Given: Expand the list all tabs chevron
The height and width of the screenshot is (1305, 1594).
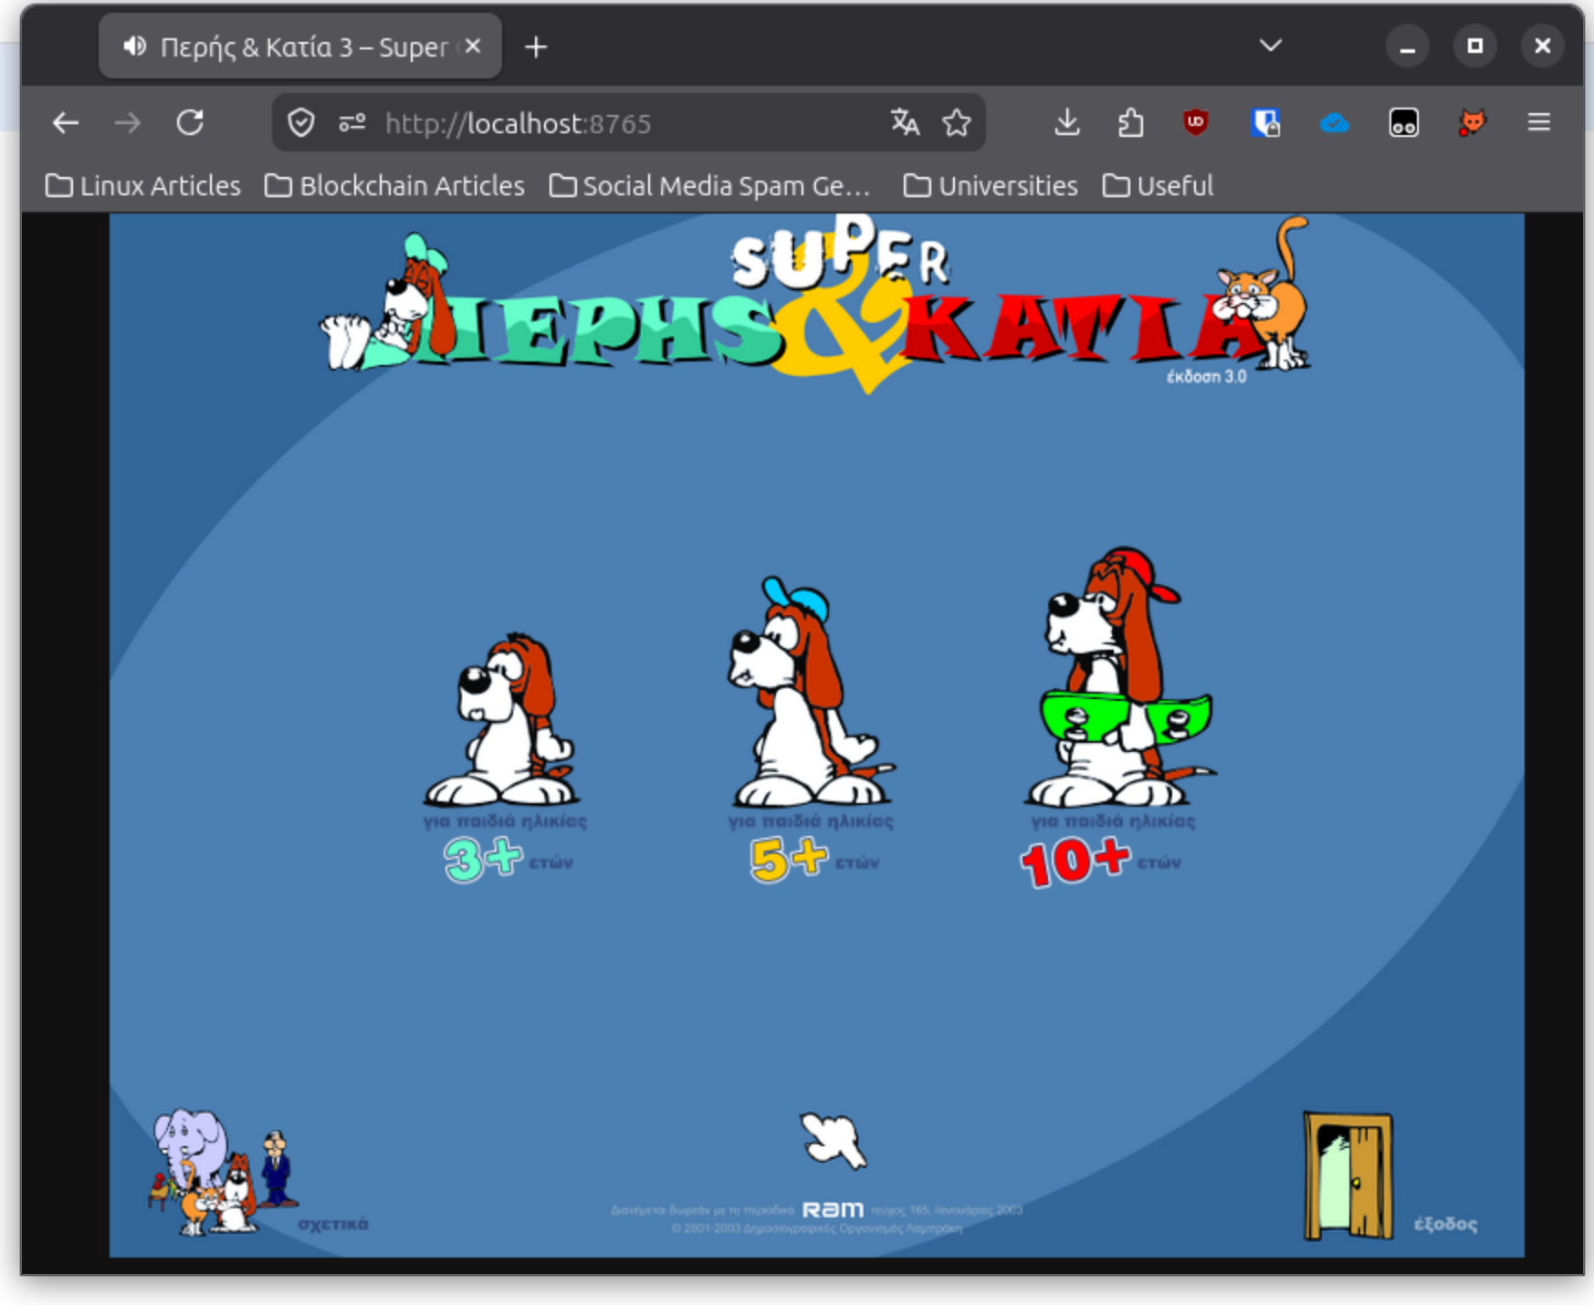Looking at the screenshot, I should coord(1271,46).
